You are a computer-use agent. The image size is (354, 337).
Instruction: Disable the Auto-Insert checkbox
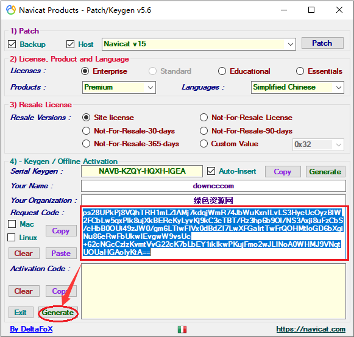[x=211, y=171]
